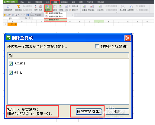Click the 隐藏明细数据 hide detail item
The height and width of the screenshot is (125, 155).
(111, 10)
